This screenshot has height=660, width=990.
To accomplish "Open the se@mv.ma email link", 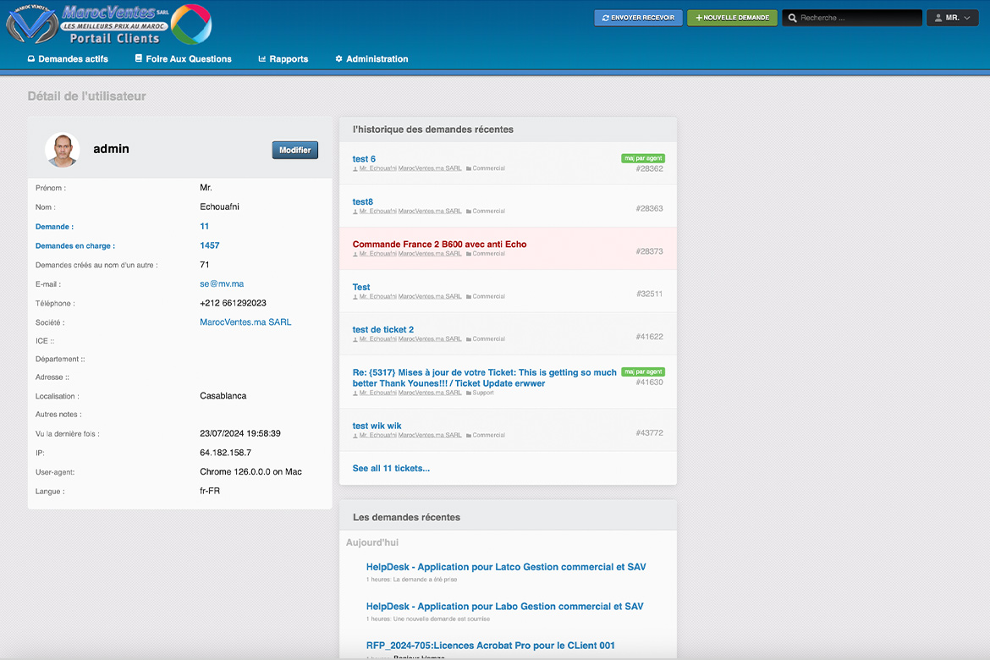I will (x=222, y=284).
